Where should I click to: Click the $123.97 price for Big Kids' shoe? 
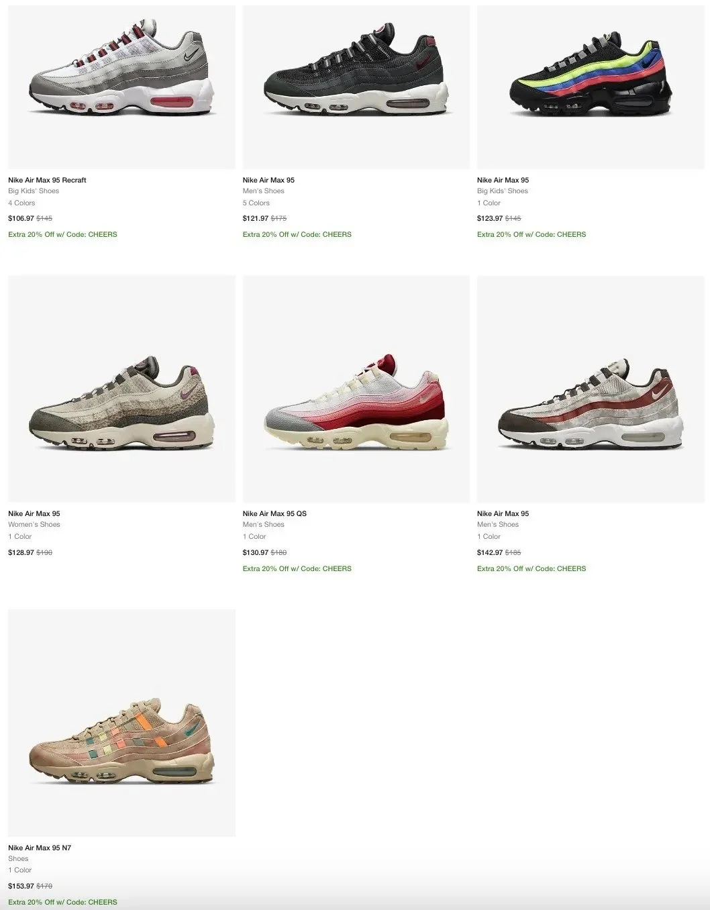tap(490, 218)
